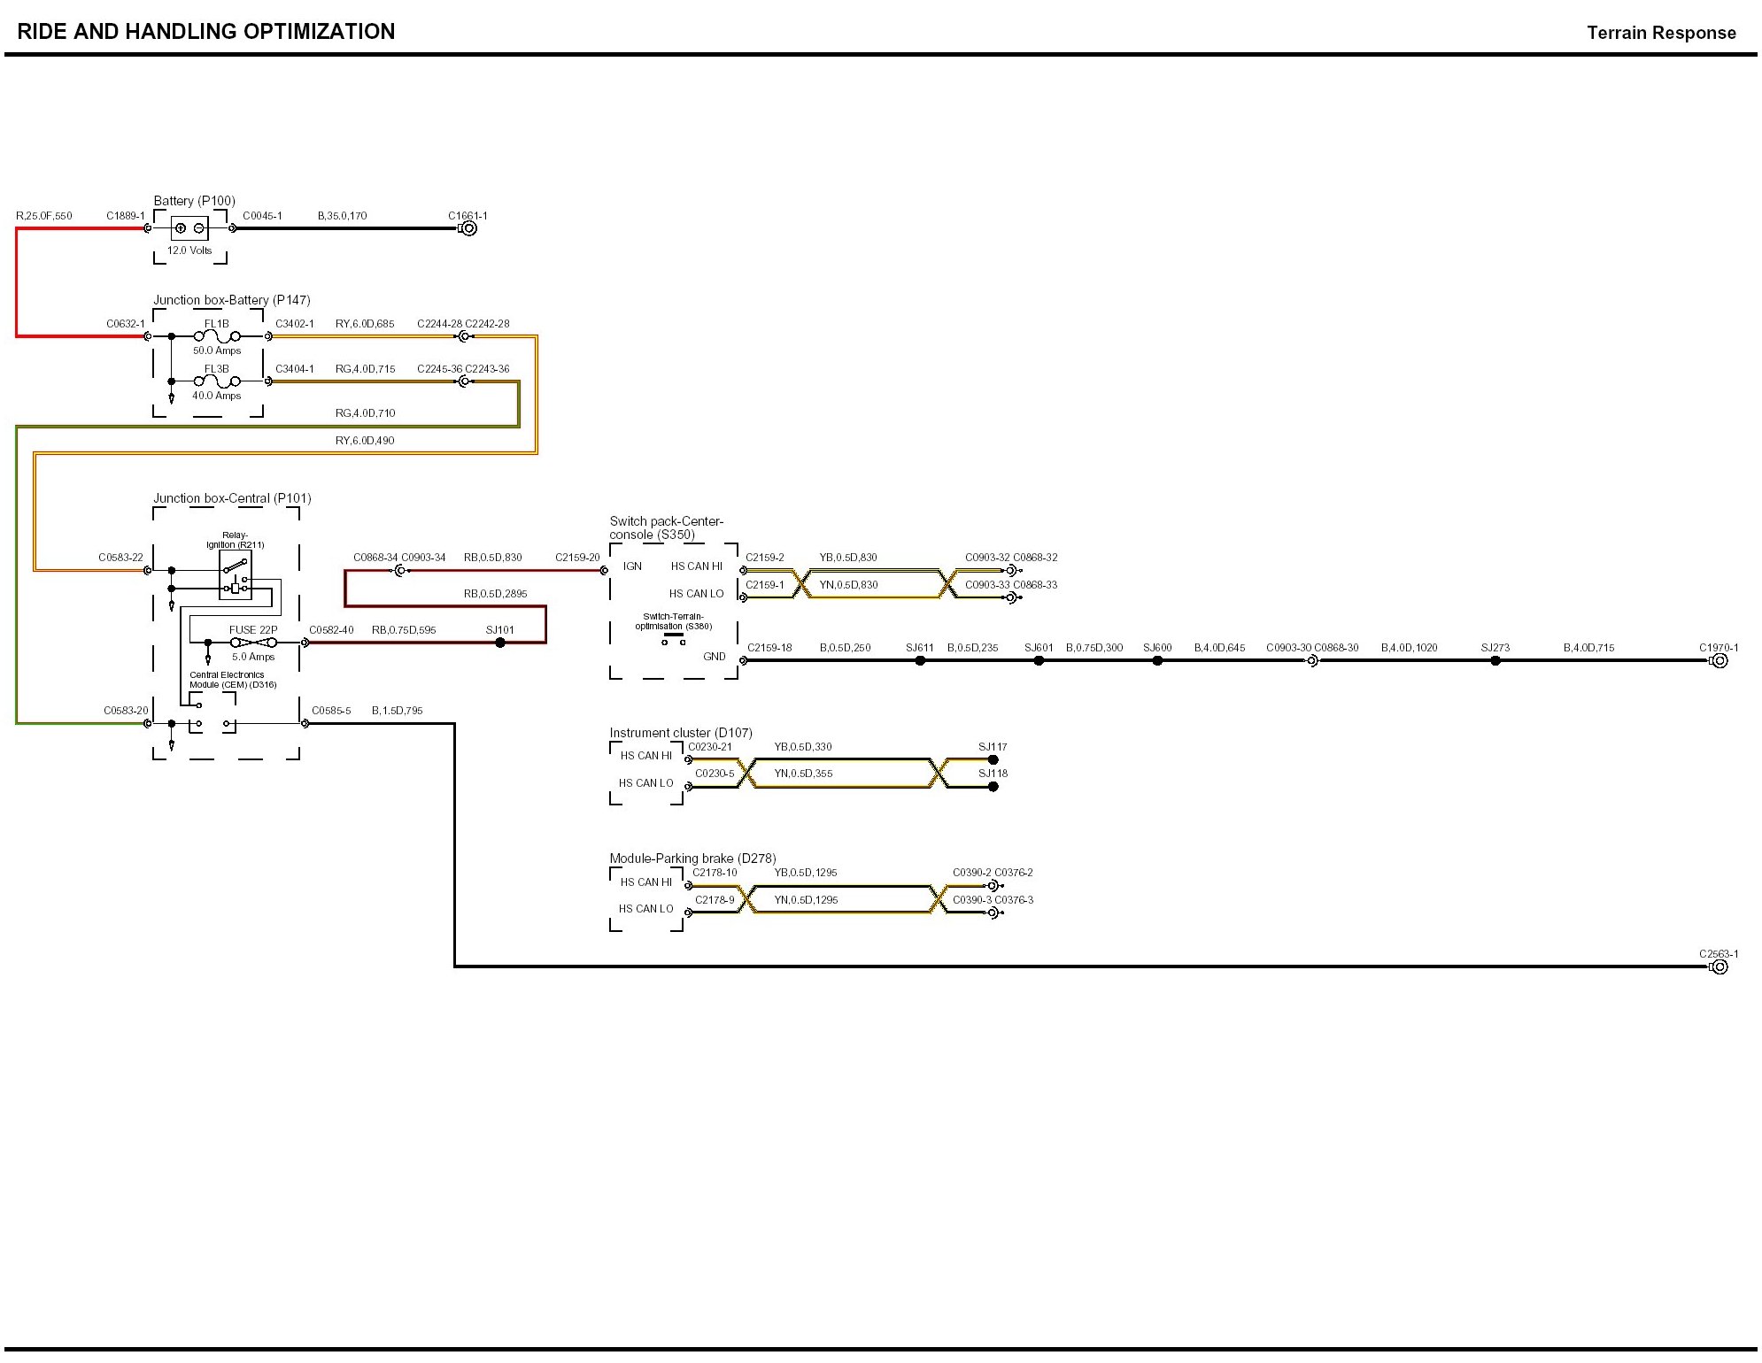The image size is (1762, 1363).
Task: Click the SJ611 splice dot on ground wire
Action: coord(920,660)
